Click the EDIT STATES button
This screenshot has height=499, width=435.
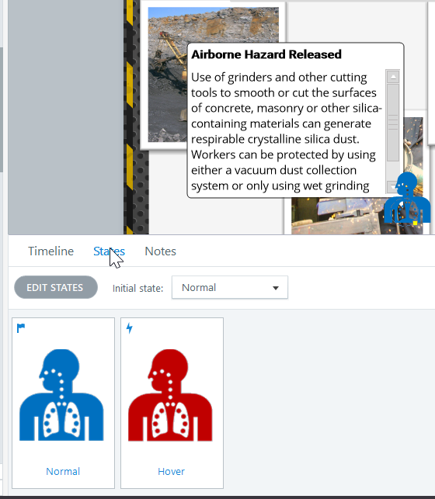click(56, 287)
